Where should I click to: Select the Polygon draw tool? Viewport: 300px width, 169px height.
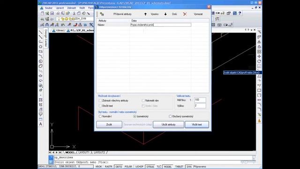41,46
